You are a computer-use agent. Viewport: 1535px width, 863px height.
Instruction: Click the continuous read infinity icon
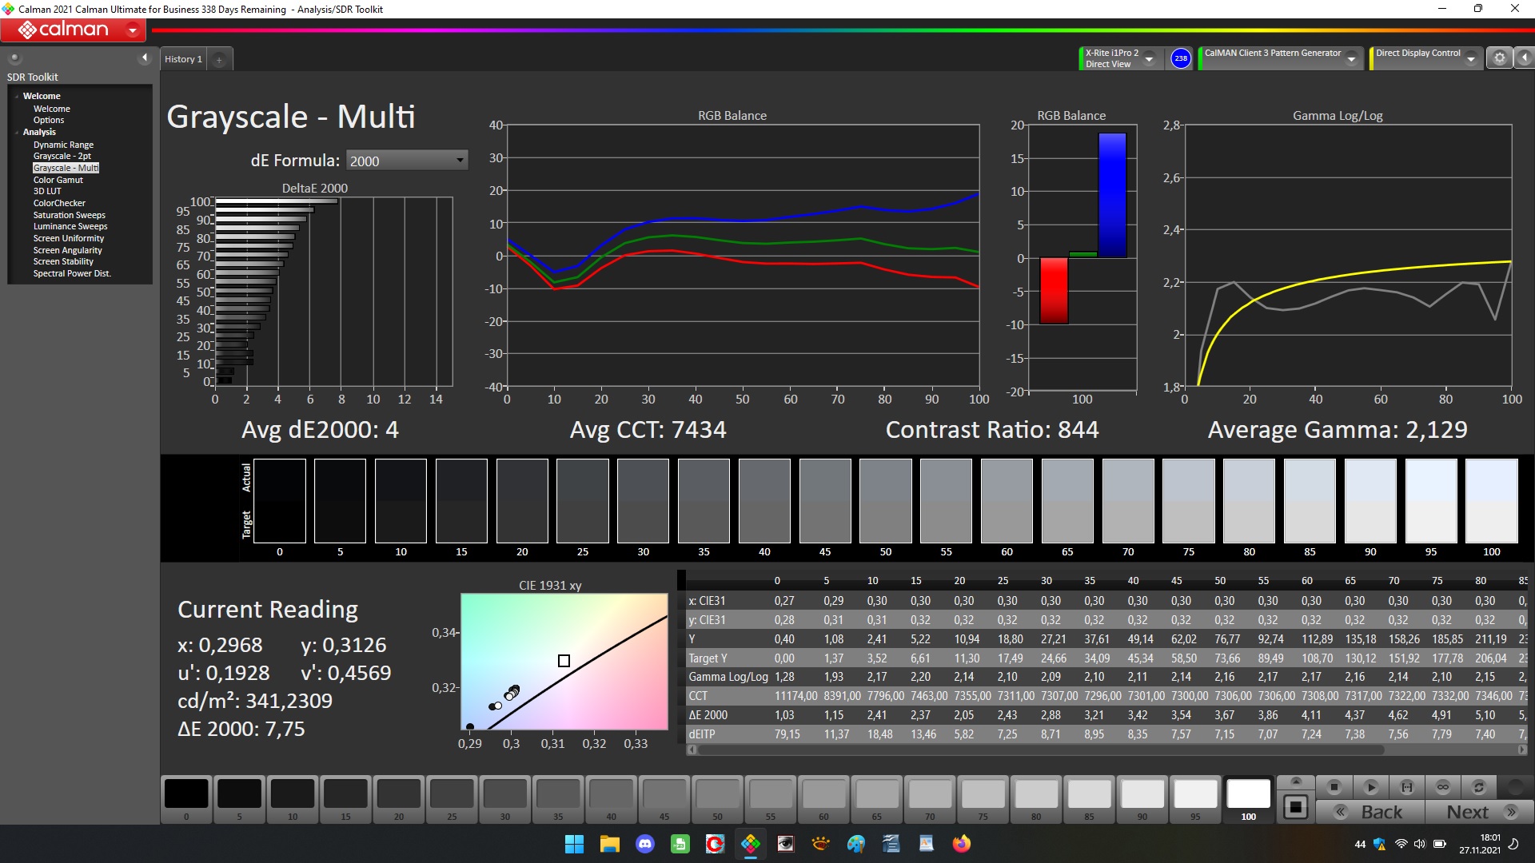(x=1442, y=787)
